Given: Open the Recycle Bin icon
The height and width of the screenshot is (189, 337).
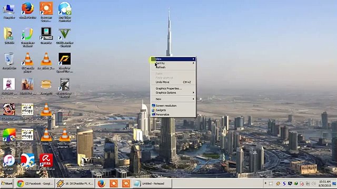Looking at the screenshot, I should [9, 60].
